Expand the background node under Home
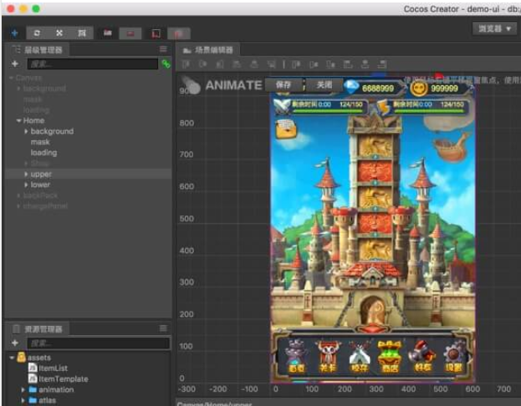Screen dimensions: 521x406 click(26, 131)
